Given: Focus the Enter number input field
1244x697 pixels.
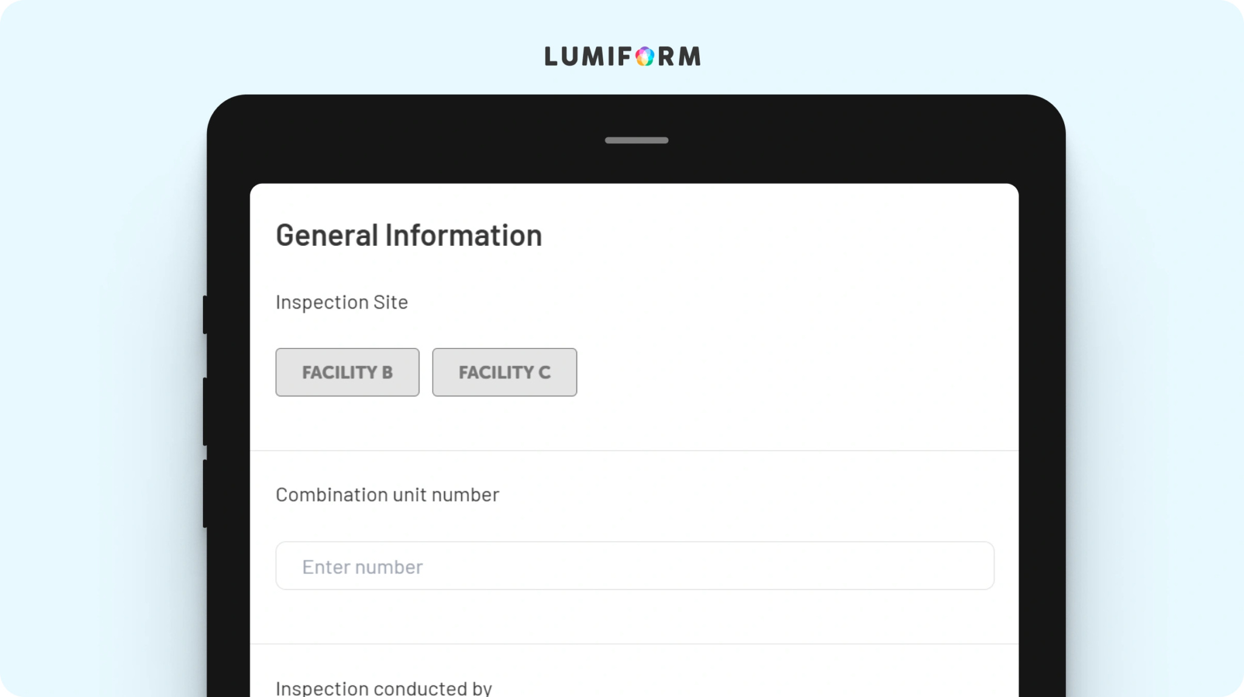Looking at the screenshot, I should 635,566.
